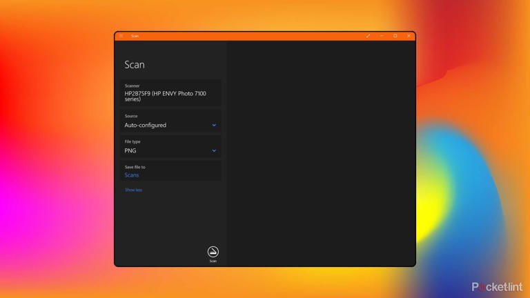Screen dimensions: 530x298
Task: Open the Scans save folder link
Action: coord(132,175)
